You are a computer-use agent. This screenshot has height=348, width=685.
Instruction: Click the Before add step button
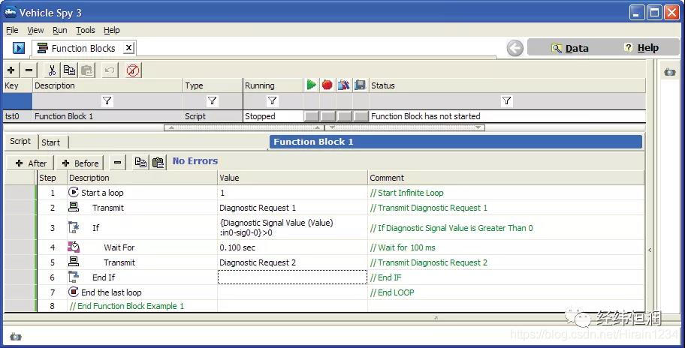point(80,163)
